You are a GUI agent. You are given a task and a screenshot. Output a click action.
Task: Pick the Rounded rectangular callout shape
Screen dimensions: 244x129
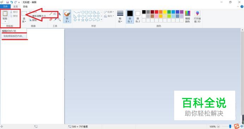pyautogui.click(x=90, y=20)
